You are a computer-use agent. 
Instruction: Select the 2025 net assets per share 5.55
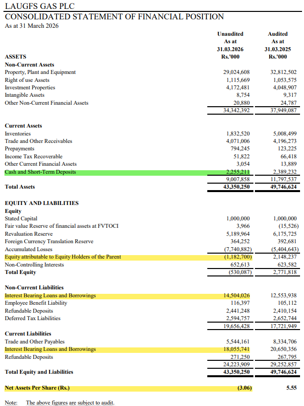[x=292, y=388]
